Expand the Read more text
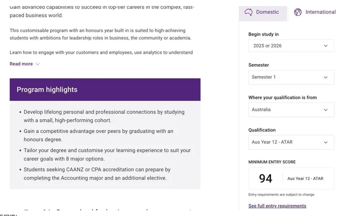 coord(21,64)
